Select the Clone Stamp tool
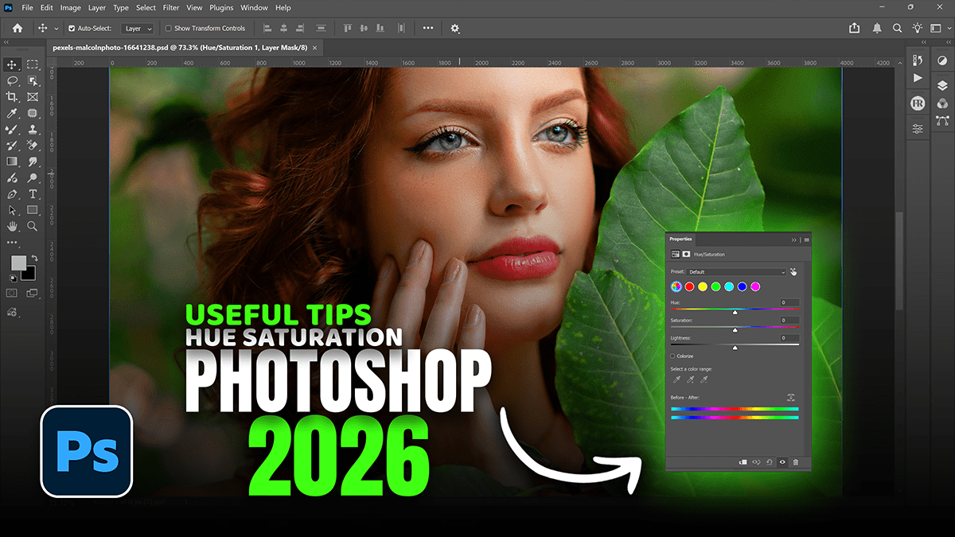 pos(33,130)
